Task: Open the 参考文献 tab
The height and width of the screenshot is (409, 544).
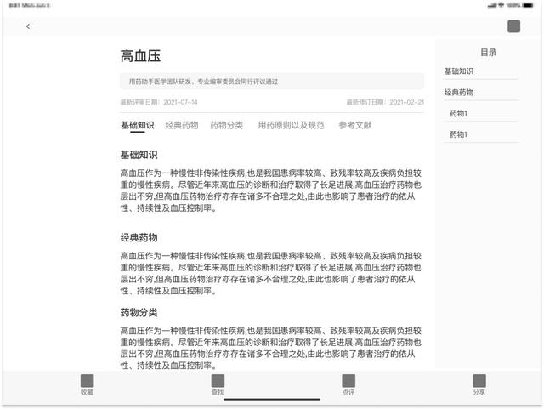Action: pos(354,125)
